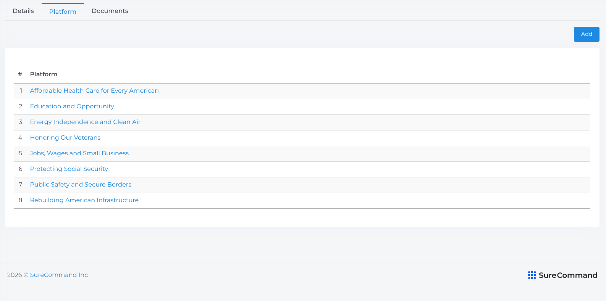Open Protecting Social Security link

pos(69,169)
